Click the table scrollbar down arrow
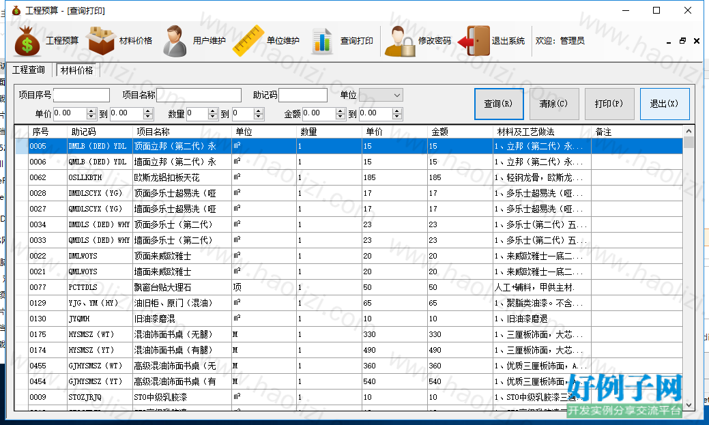The width and height of the screenshot is (709, 425). (x=689, y=405)
